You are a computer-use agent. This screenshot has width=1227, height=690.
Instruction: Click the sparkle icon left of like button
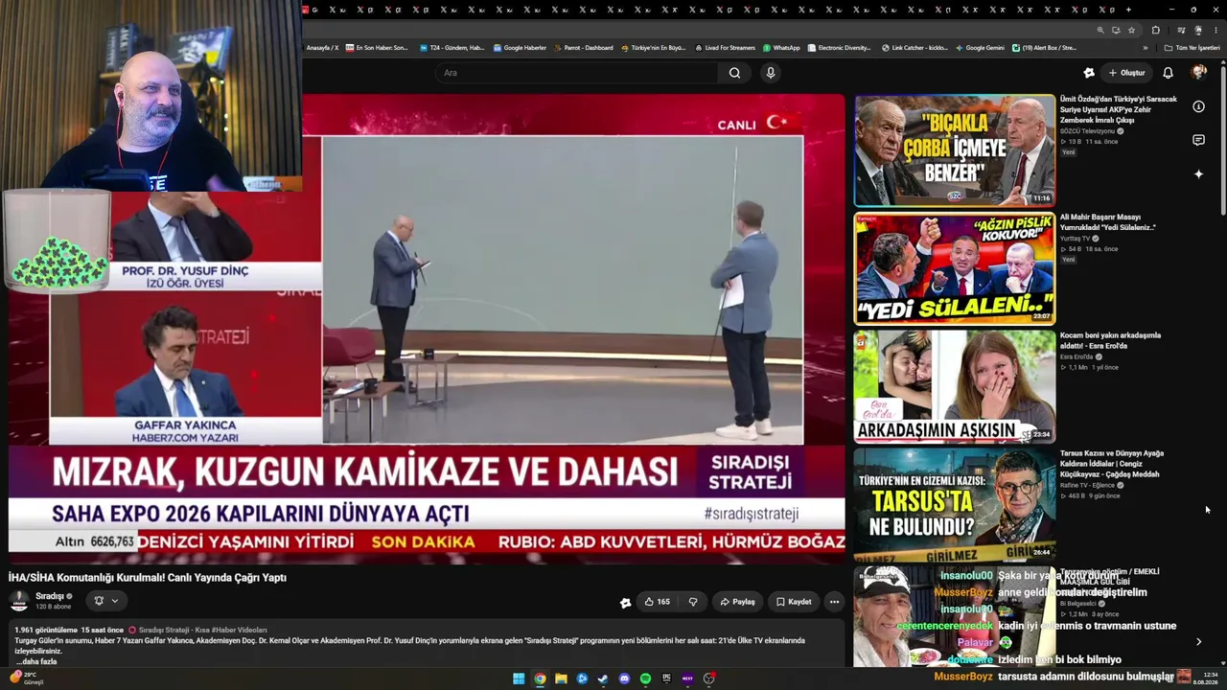(x=625, y=603)
